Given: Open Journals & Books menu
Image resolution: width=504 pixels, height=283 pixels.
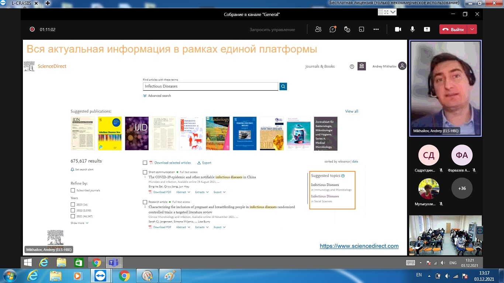Looking at the screenshot, I should (320, 67).
